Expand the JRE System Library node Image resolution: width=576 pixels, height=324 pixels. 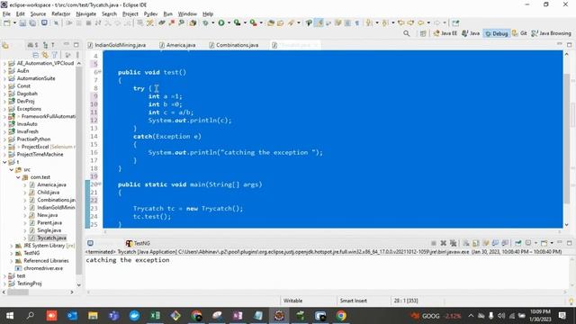[12, 246]
